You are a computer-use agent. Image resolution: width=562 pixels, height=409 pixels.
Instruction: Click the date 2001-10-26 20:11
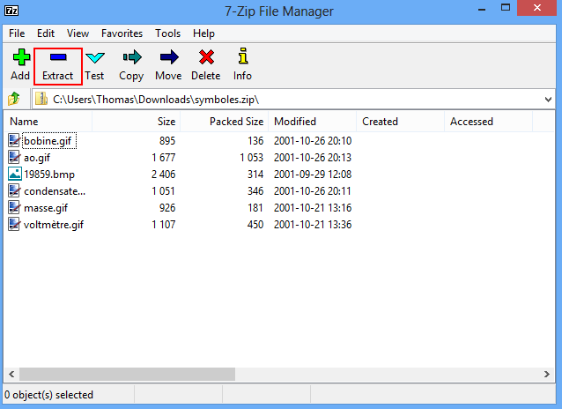[313, 191]
